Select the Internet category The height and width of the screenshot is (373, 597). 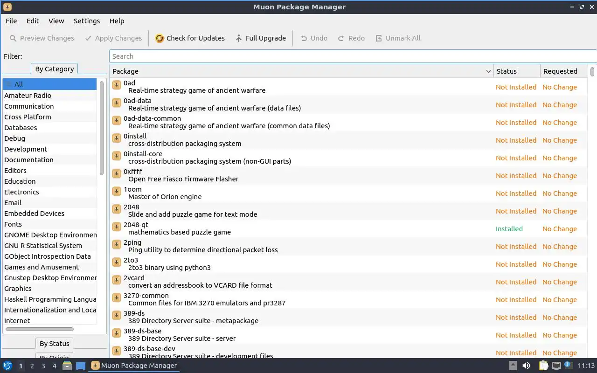[49, 321]
